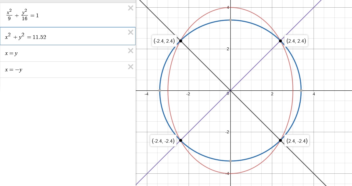
Task: Delete the ellipse equation expression
Action: [131, 8]
